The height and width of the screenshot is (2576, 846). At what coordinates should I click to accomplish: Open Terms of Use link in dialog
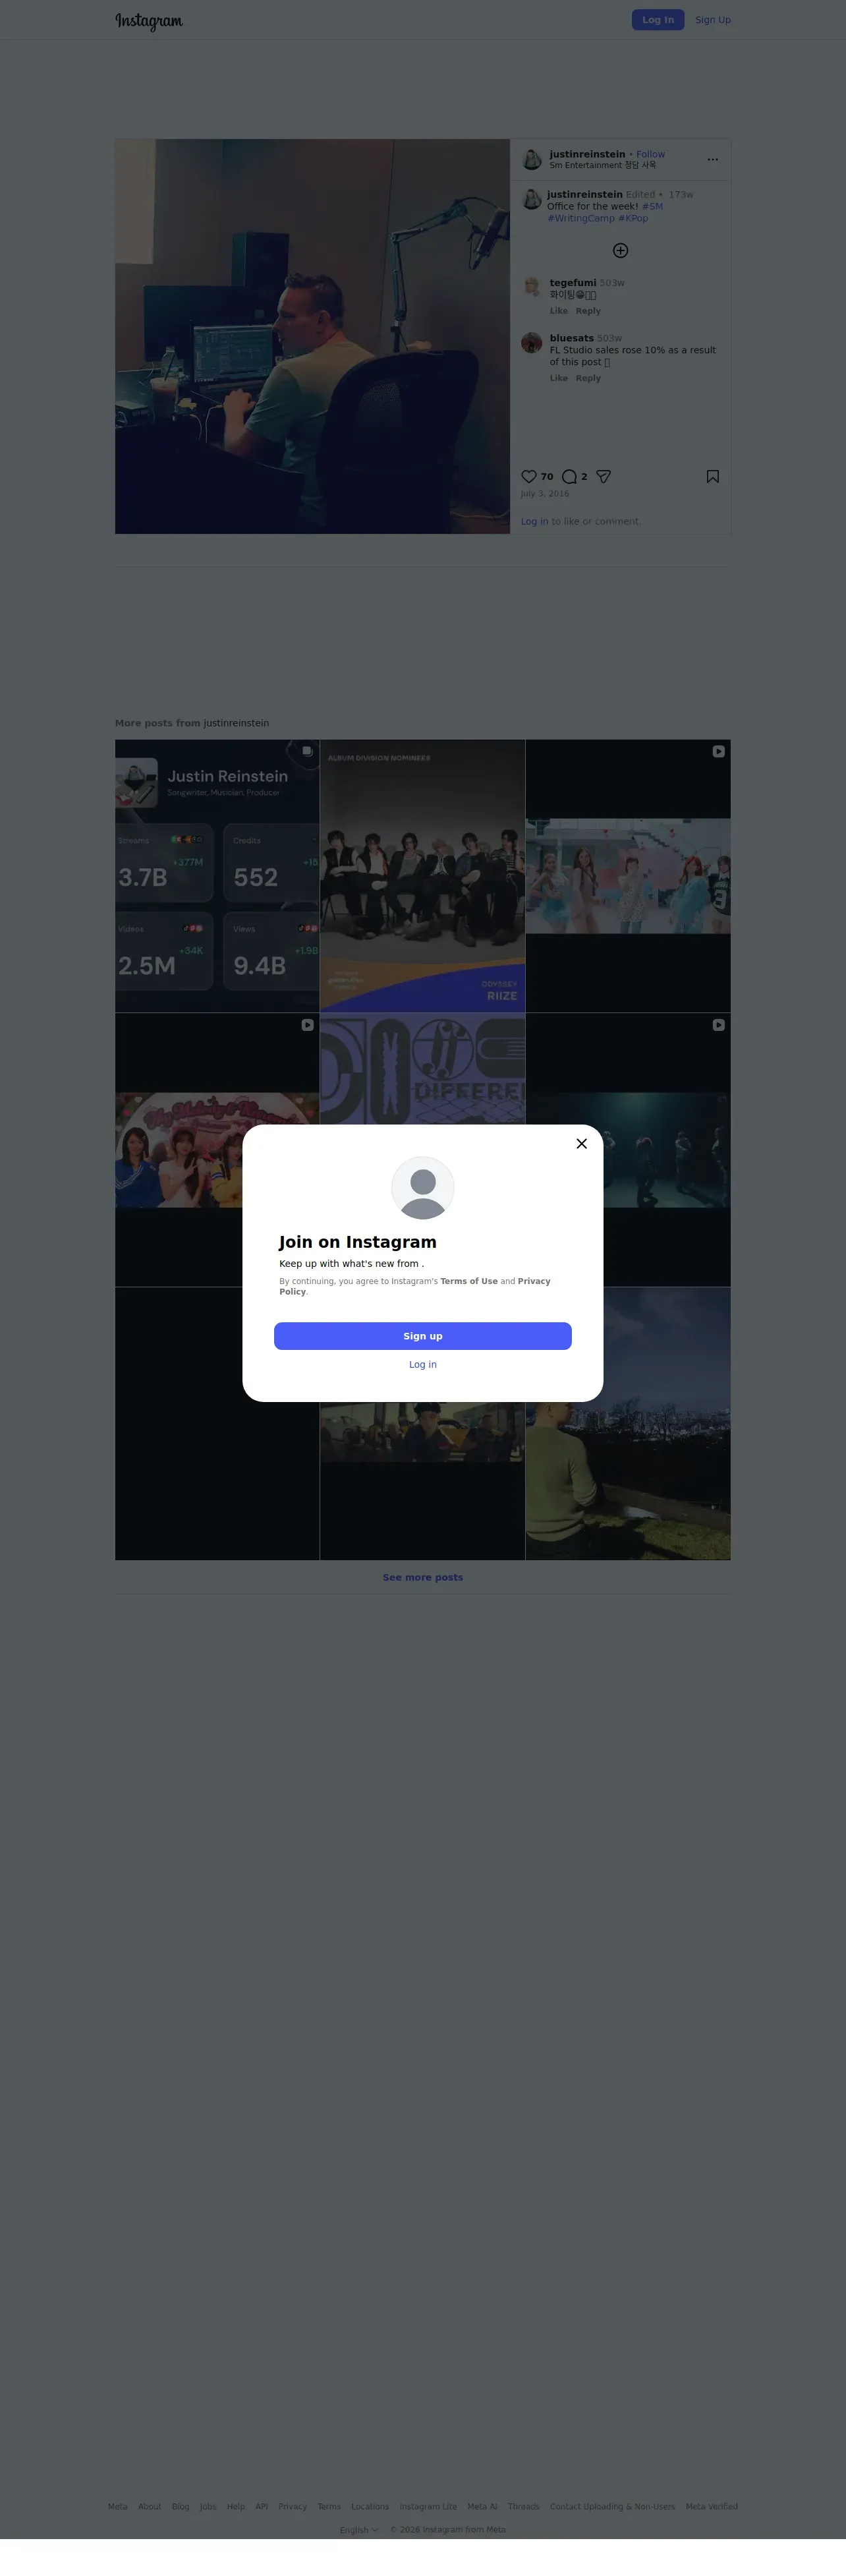pos(469,1281)
